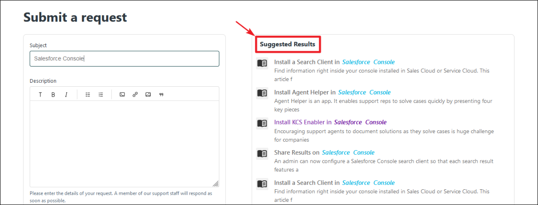Click the book icon beside Install KCS Enabler

coord(262,123)
